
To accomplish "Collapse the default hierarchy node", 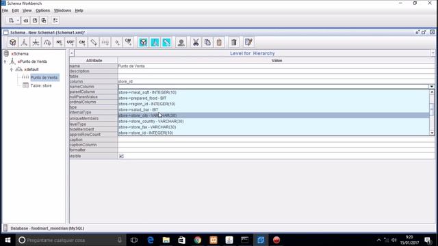I will (12, 70).
